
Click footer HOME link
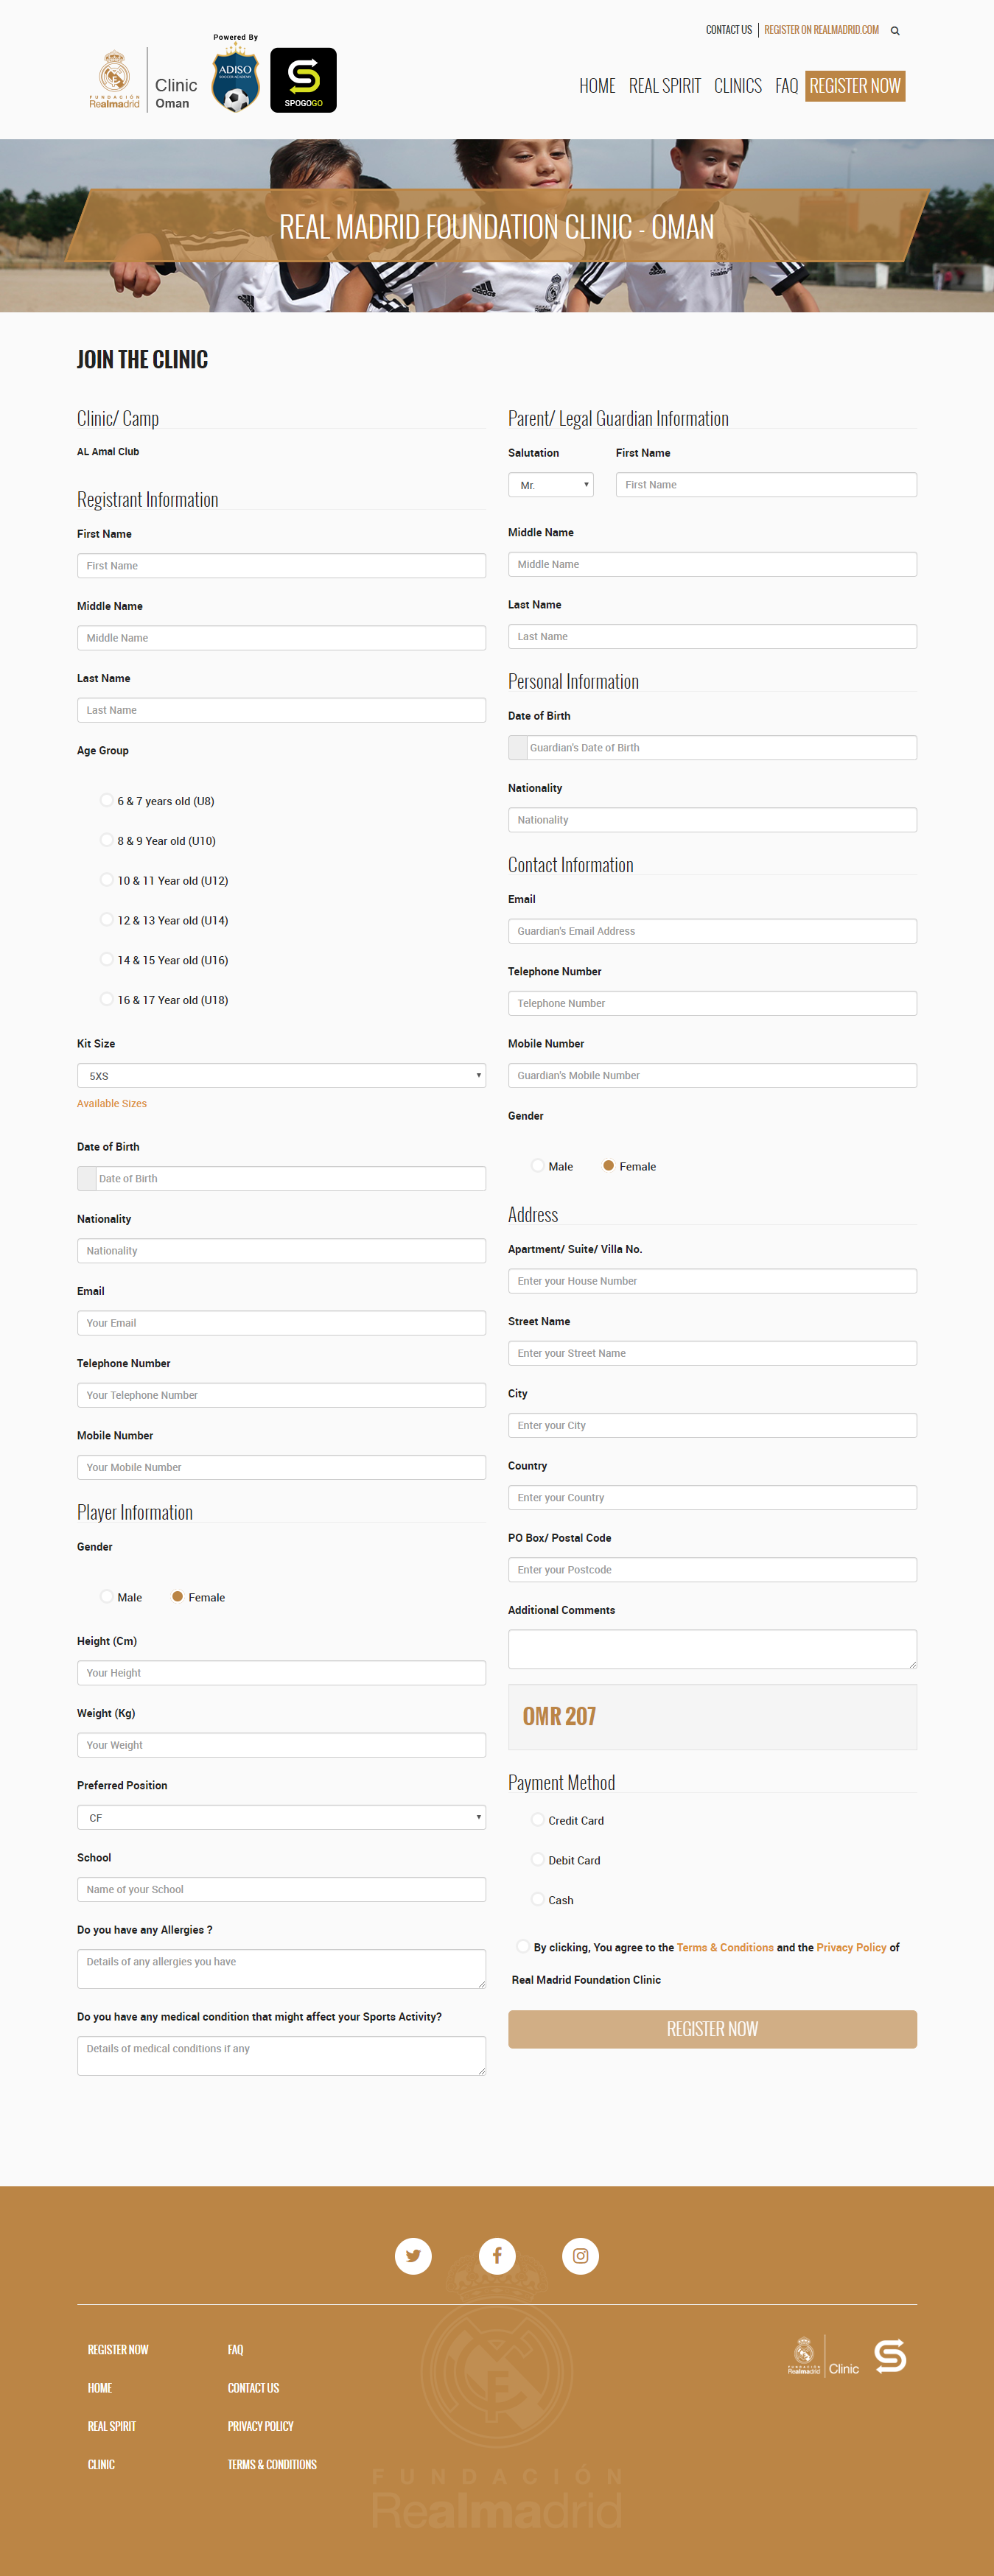tap(100, 2387)
